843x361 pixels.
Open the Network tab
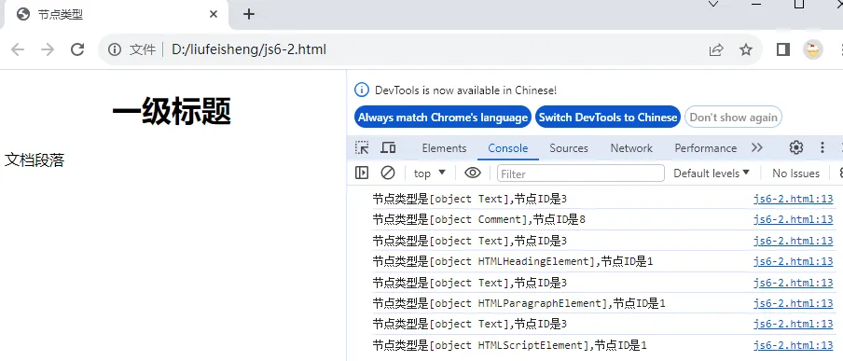point(631,148)
